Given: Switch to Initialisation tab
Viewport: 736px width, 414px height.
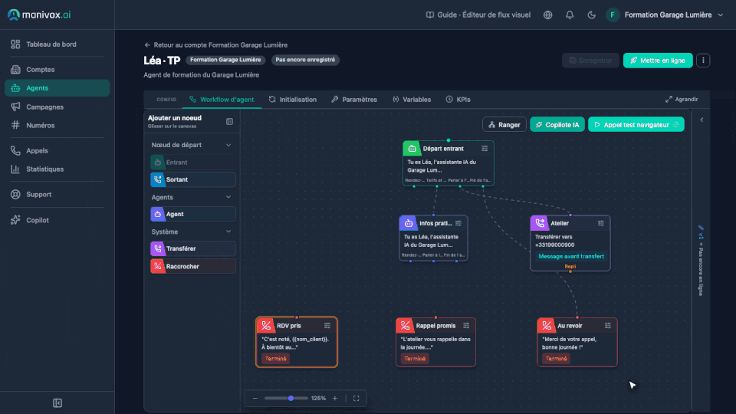Looking at the screenshot, I should (293, 100).
